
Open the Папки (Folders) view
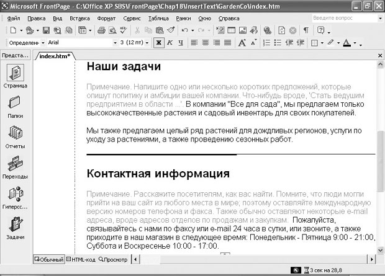tap(15, 106)
